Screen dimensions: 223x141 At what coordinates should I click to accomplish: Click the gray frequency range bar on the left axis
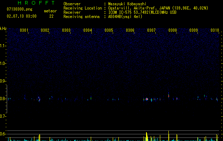pos(7,99)
